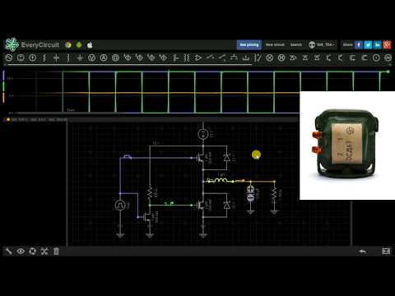Open the Search link in top bar

296,44
